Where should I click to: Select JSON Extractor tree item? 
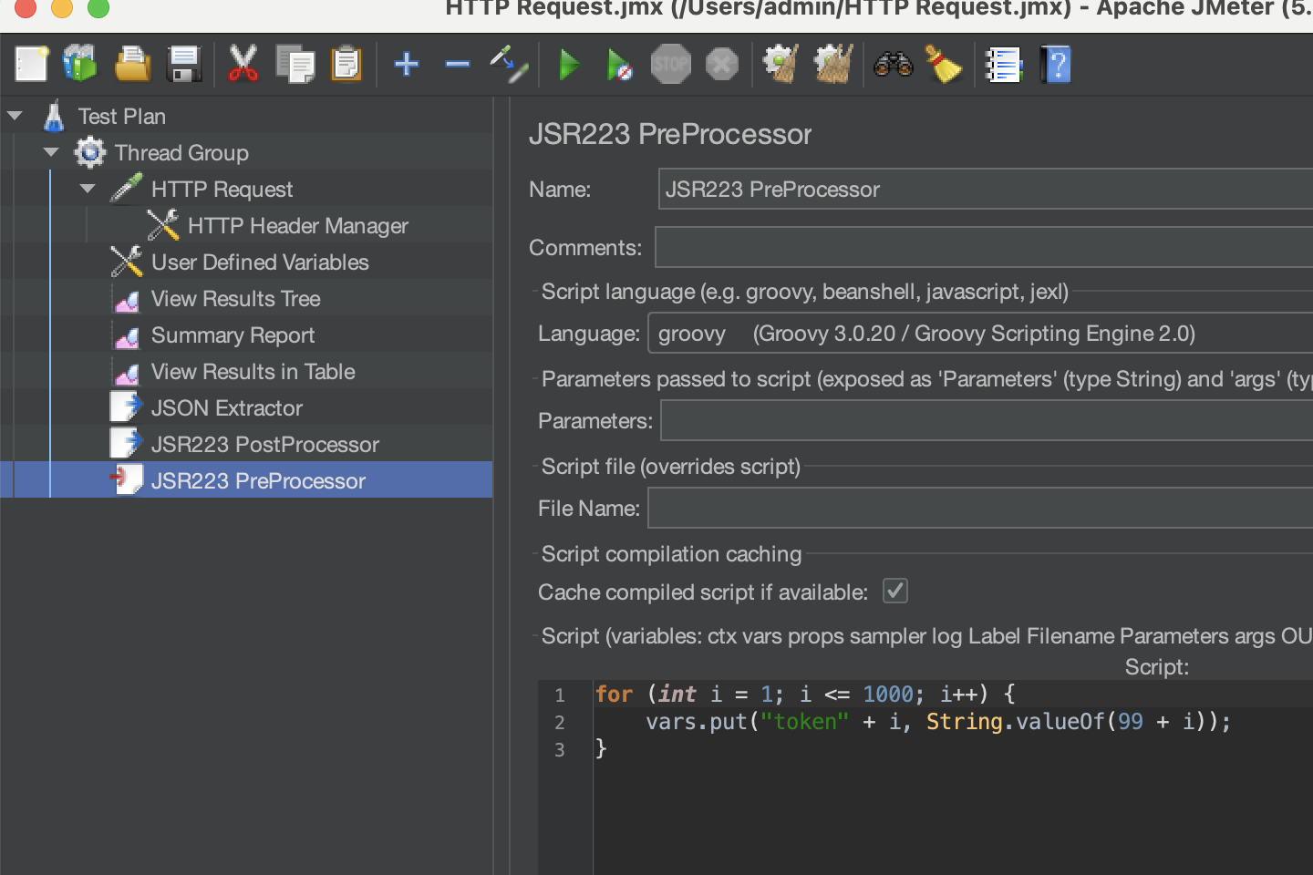coord(226,408)
